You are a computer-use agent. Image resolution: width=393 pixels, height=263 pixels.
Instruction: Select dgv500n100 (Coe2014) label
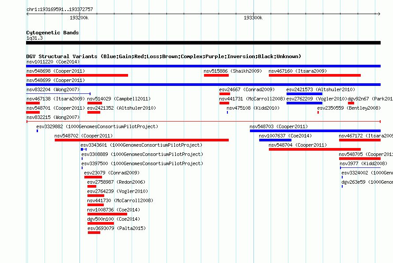[x=113, y=219]
